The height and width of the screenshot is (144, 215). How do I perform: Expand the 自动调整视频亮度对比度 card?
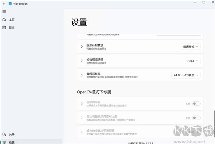point(82,118)
